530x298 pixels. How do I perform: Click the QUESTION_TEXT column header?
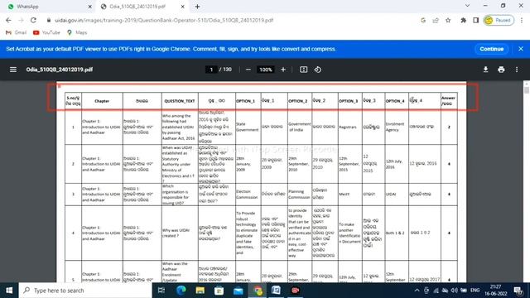pos(180,101)
